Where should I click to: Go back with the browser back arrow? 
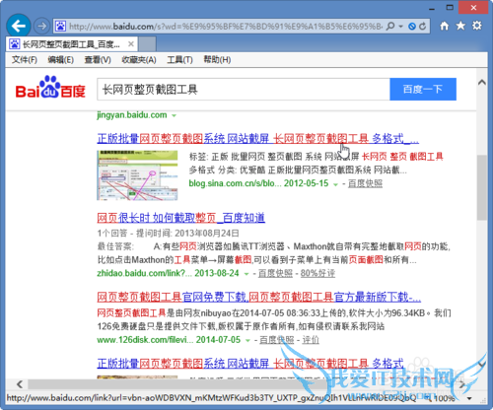point(19,26)
